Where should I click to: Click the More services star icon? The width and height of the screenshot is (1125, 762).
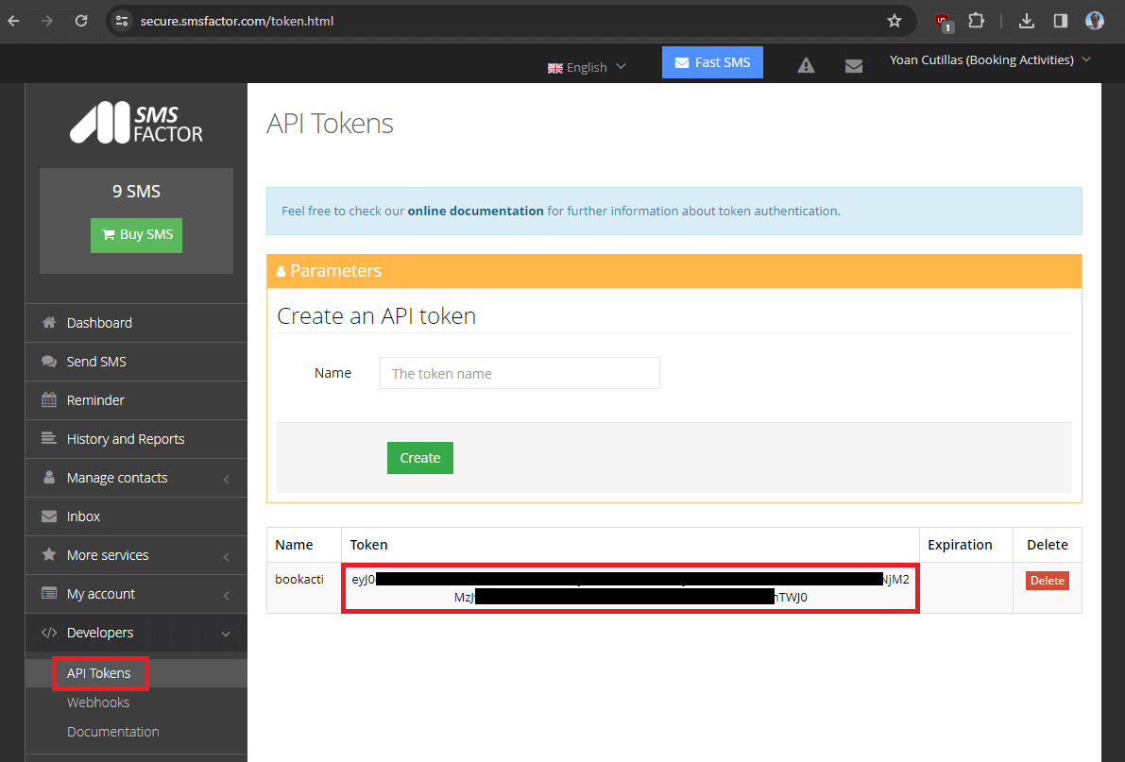(x=49, y=554)
